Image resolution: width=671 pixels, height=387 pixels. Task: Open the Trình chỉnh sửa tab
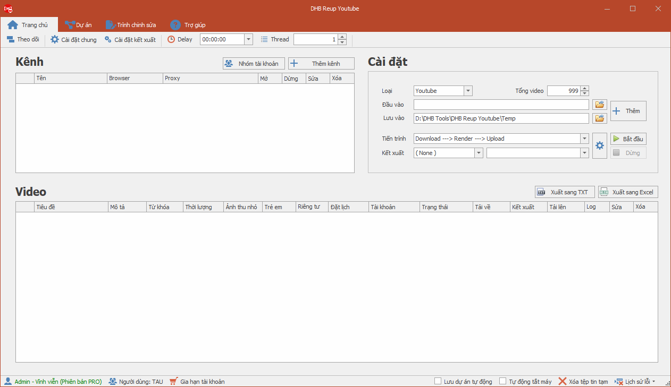pyautogui.click(x=131, y=24)
